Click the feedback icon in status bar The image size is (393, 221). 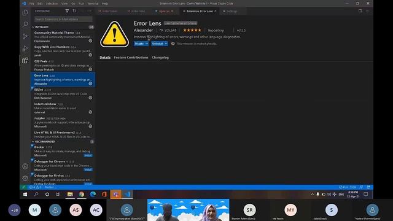tap(361, 187)
